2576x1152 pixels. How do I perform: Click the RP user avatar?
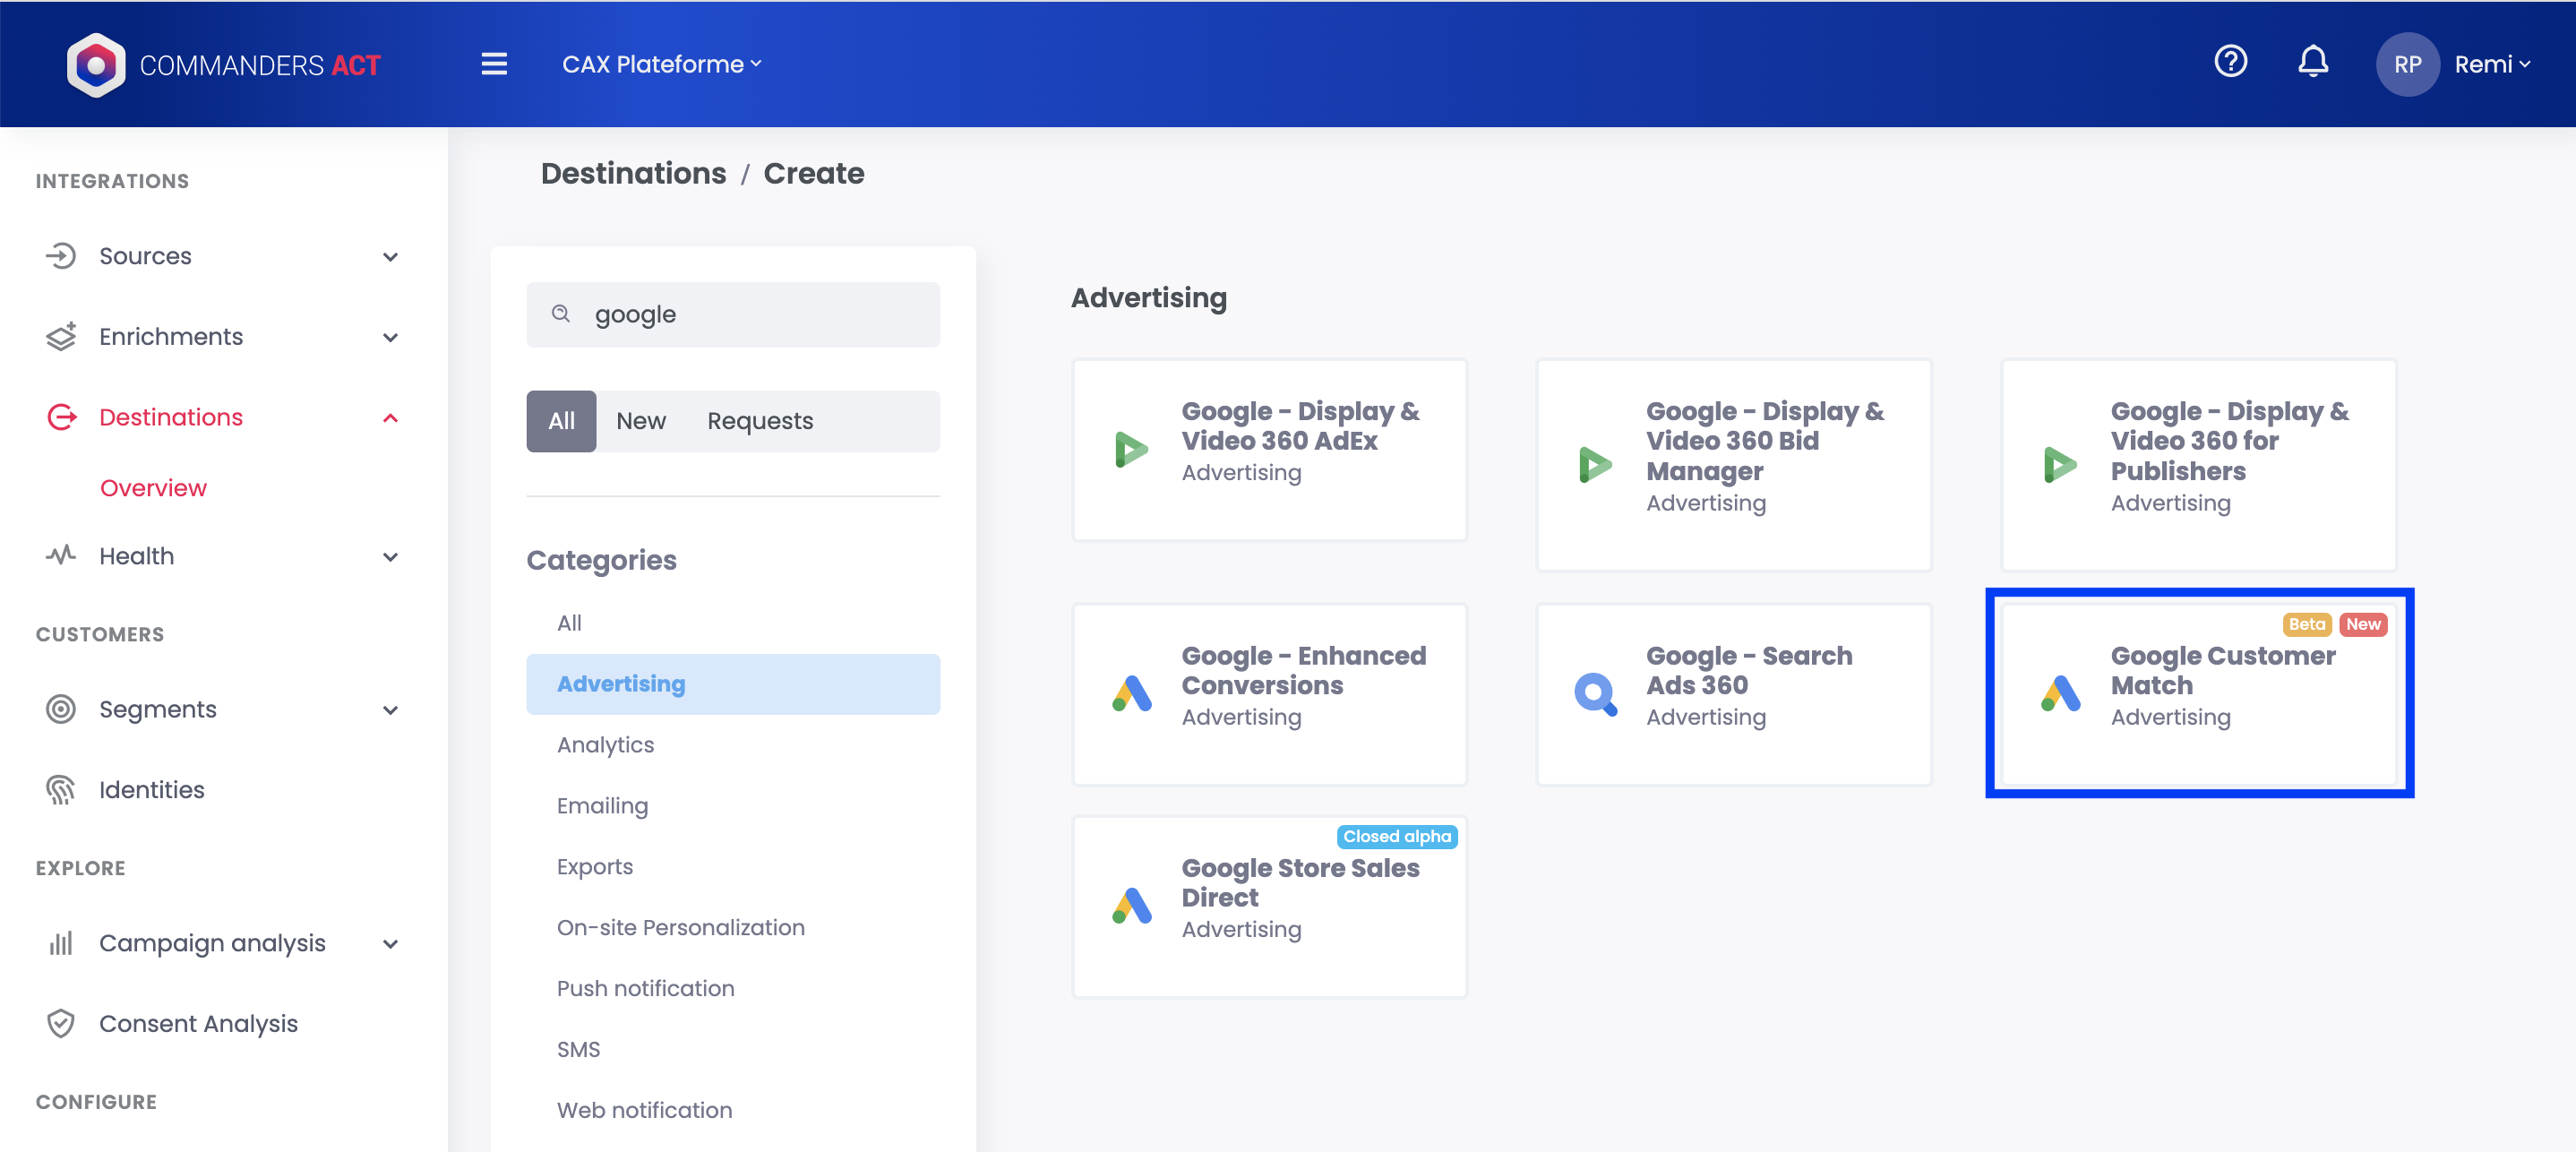pos(2406,65)
